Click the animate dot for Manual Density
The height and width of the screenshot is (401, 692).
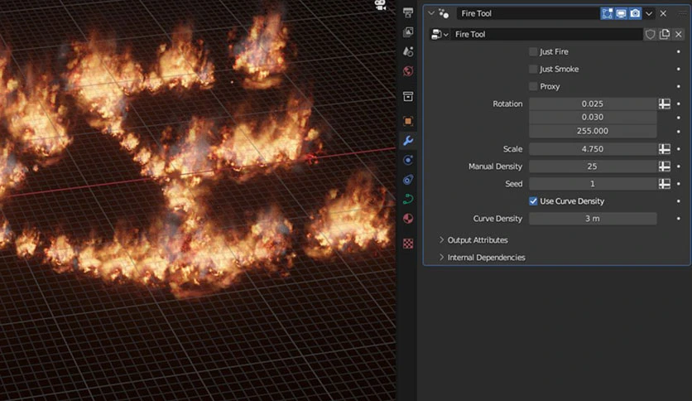pyautogui.click(x=678, y=167)
